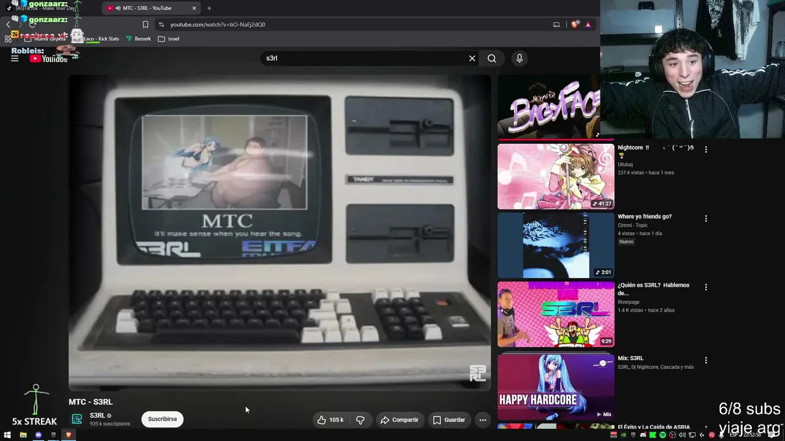Open the Where yo friends go? thumbnail
The height and width of the screenshot is (441, 785).
pos(556,245)
